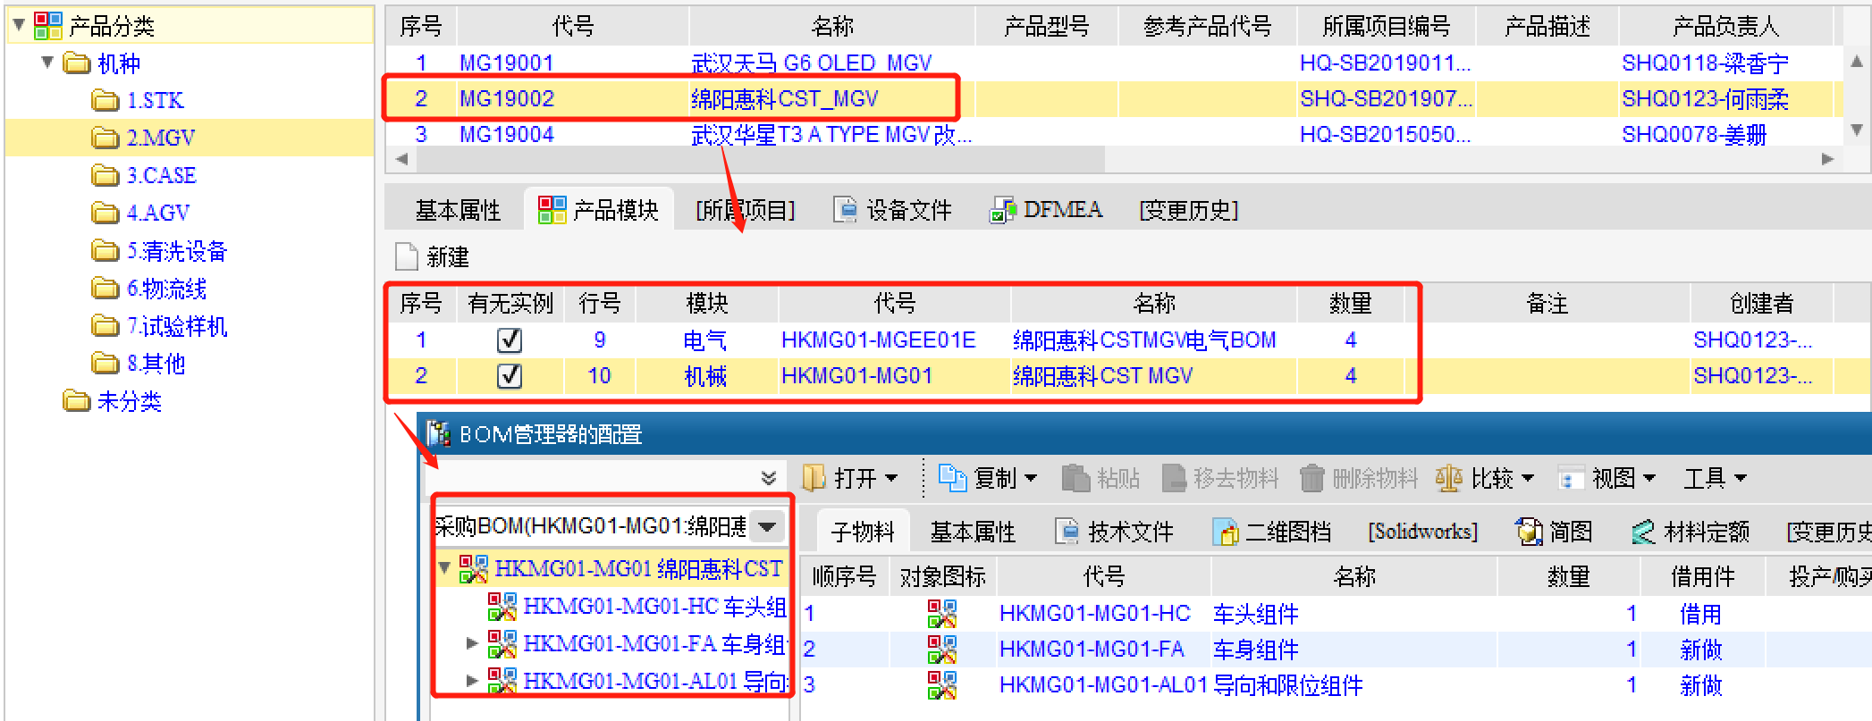Click the 1.STK folder icon

[105, 100]
